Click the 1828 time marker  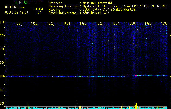click(x=132, y=23)
